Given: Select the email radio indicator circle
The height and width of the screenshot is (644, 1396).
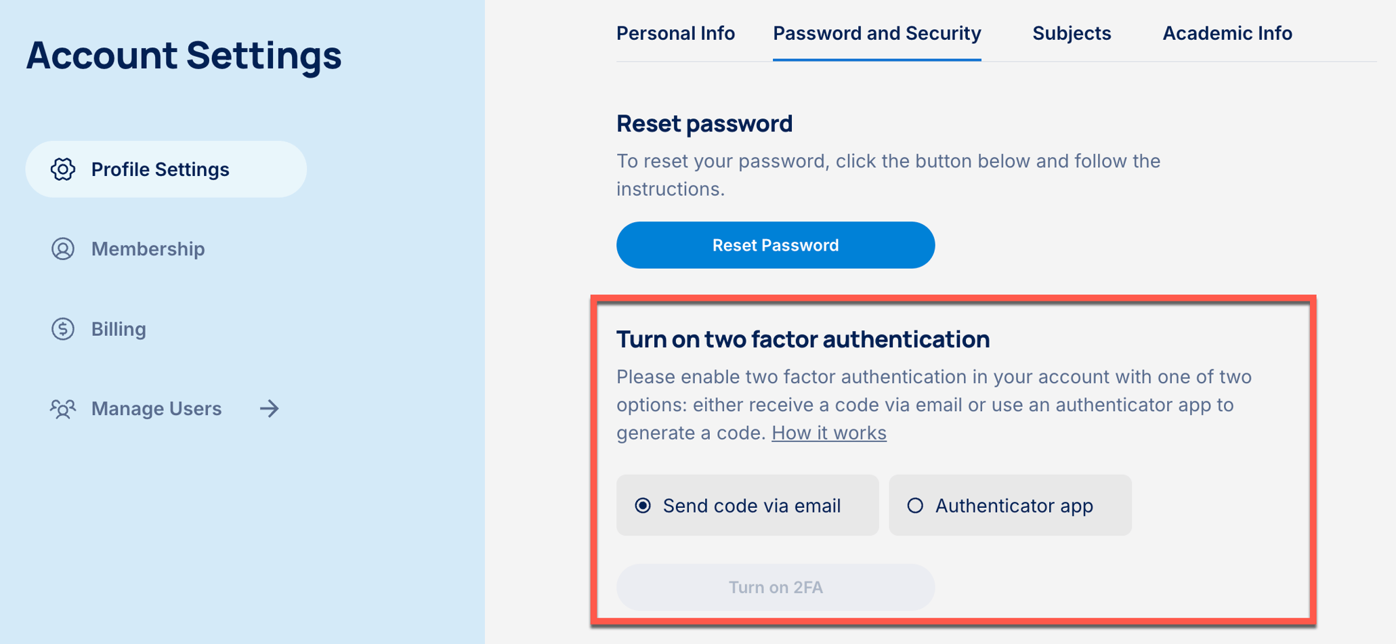Looking at the screenshot, I should (x=643, y=505).
